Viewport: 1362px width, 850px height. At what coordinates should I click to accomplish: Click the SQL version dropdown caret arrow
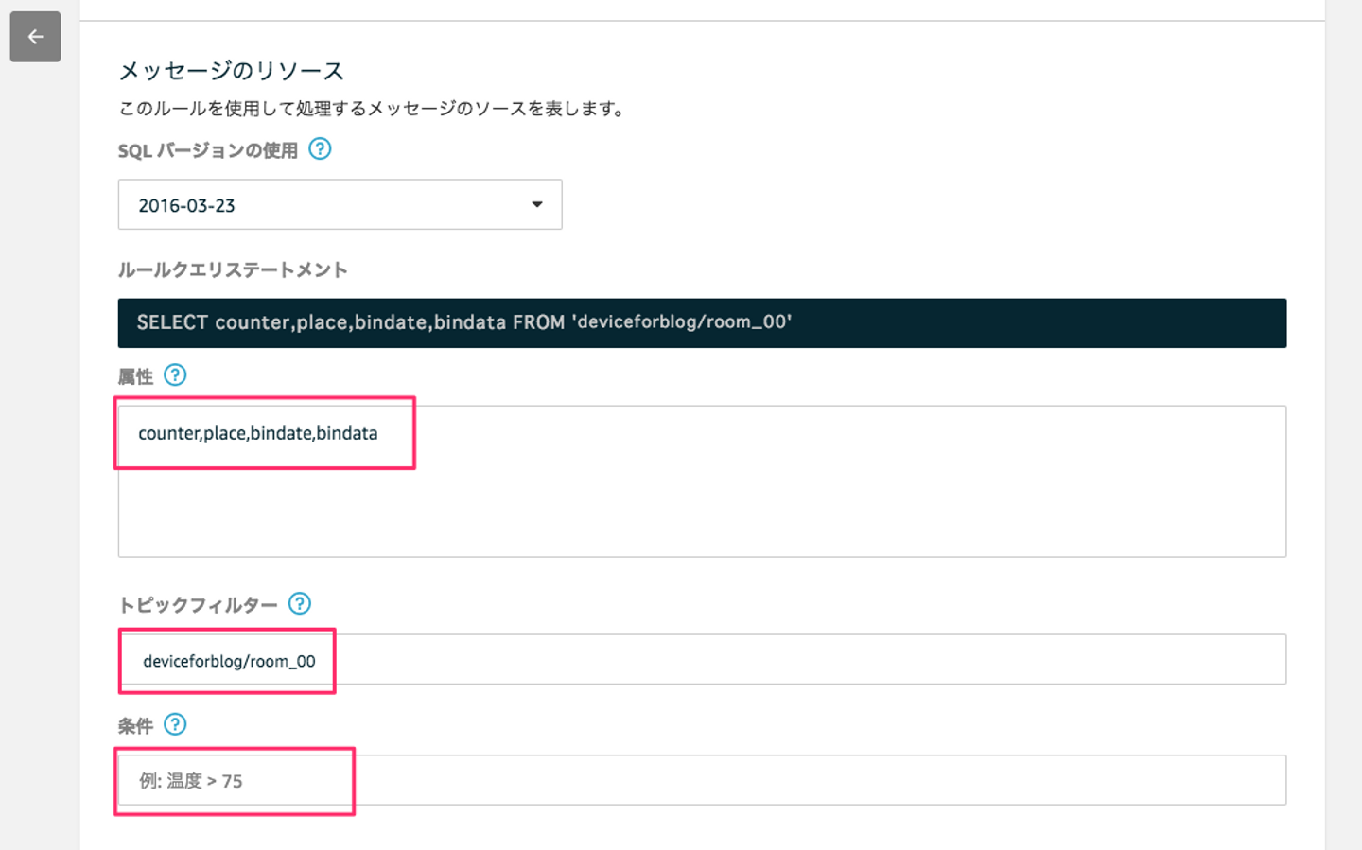click(537, 205)
